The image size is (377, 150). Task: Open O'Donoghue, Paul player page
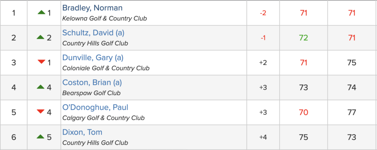[x=95, y=107]
